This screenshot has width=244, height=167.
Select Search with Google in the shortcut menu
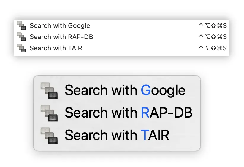pyautogui.click(x=60, y=26)
